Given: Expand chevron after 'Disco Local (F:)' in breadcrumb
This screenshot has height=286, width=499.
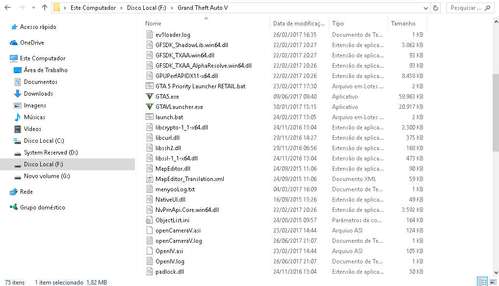Looking at the screenshot, I should pos(172,8).
